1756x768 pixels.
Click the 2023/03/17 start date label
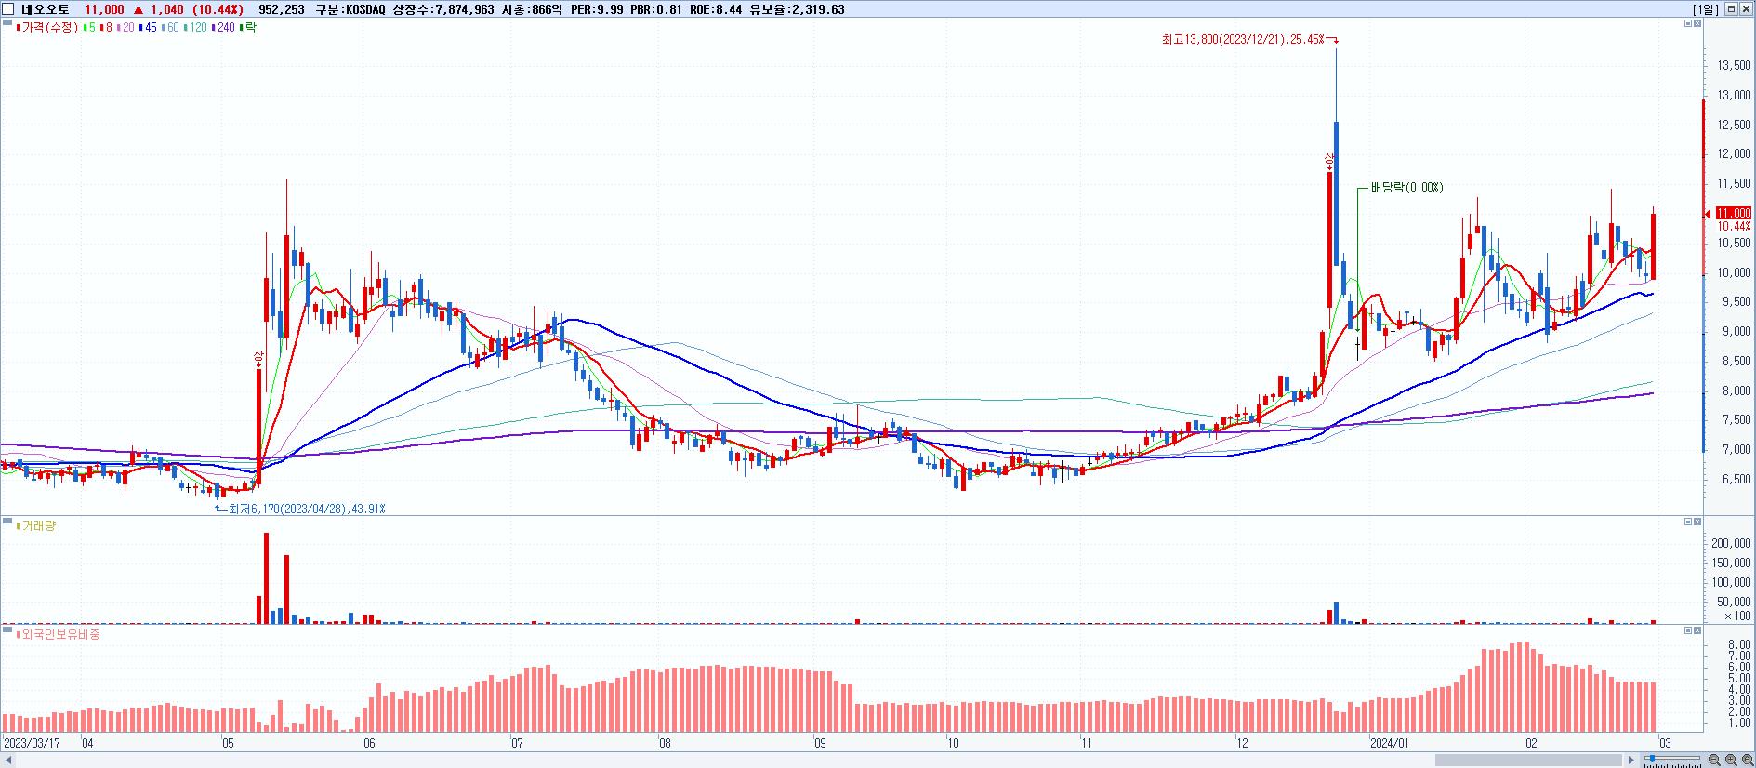33,744
